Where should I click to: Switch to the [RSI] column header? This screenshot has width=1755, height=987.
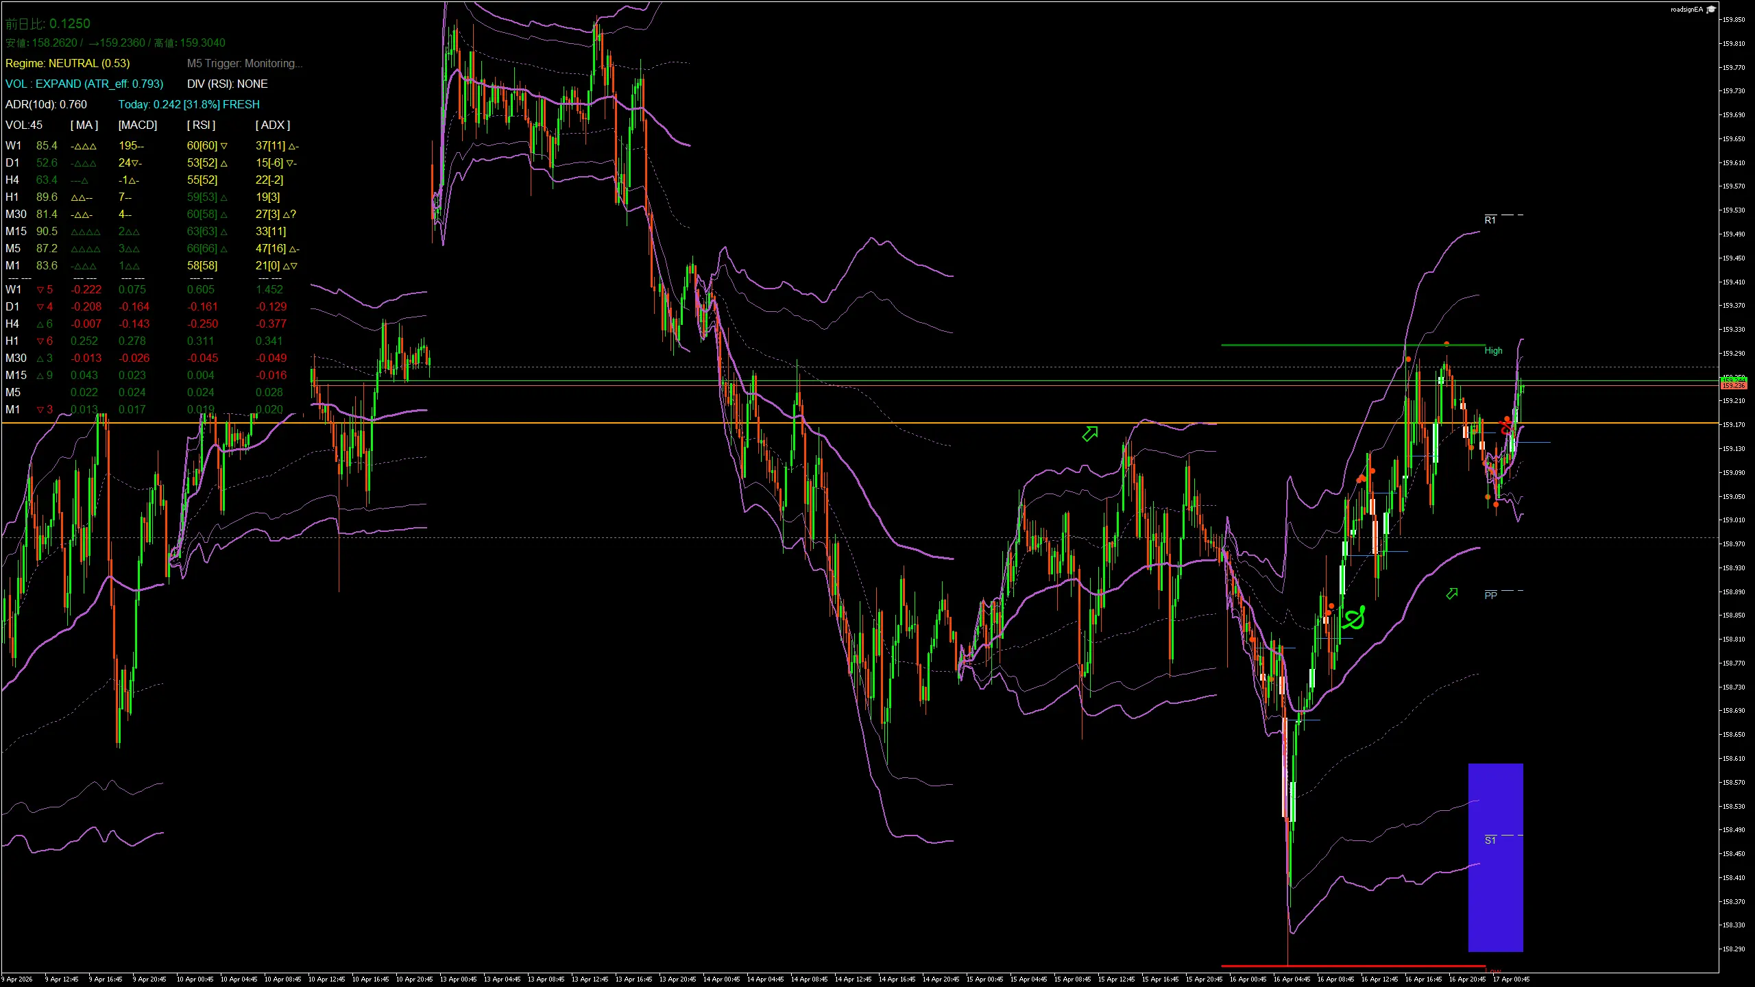click(200, 125)
